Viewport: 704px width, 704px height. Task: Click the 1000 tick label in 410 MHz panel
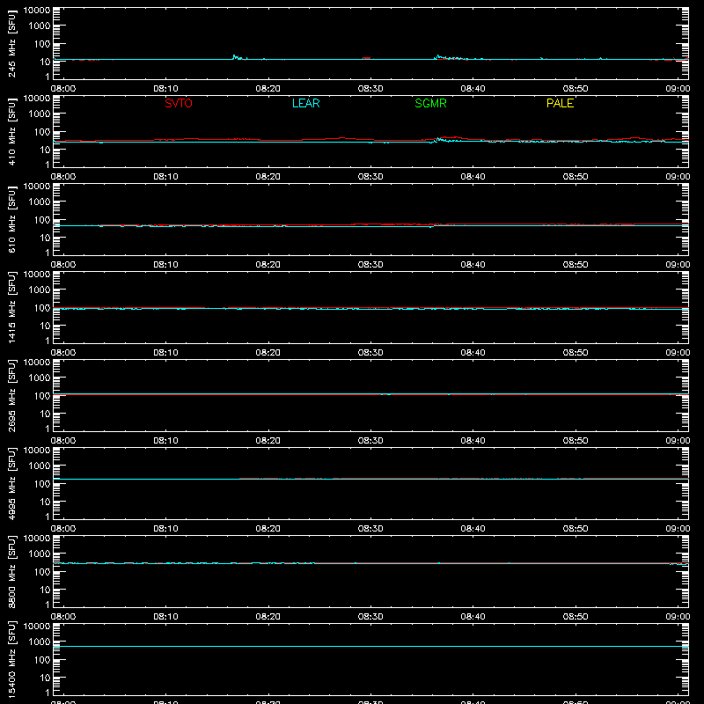pyautogui.click(x=40, y=114)
